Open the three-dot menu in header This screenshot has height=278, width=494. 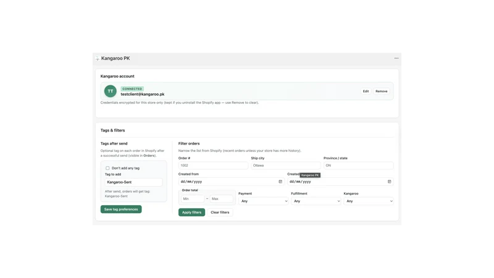tap(396, 58)
